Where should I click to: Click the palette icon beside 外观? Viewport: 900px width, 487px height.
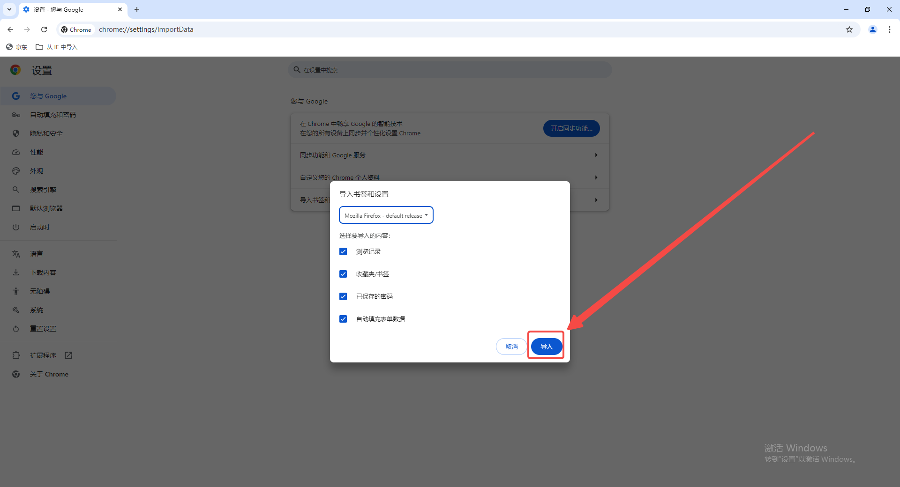[x=16, y=171]
